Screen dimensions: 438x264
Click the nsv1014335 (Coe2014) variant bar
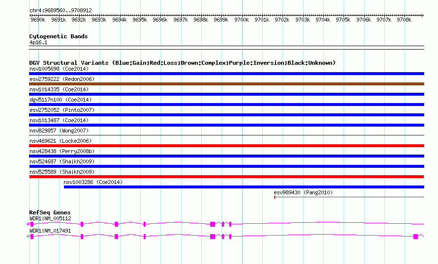tap(226, 94)
